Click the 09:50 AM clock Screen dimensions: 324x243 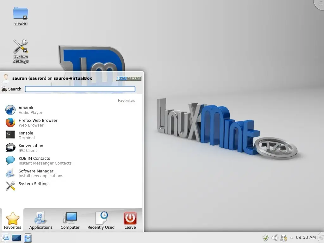tap(306, 237)
